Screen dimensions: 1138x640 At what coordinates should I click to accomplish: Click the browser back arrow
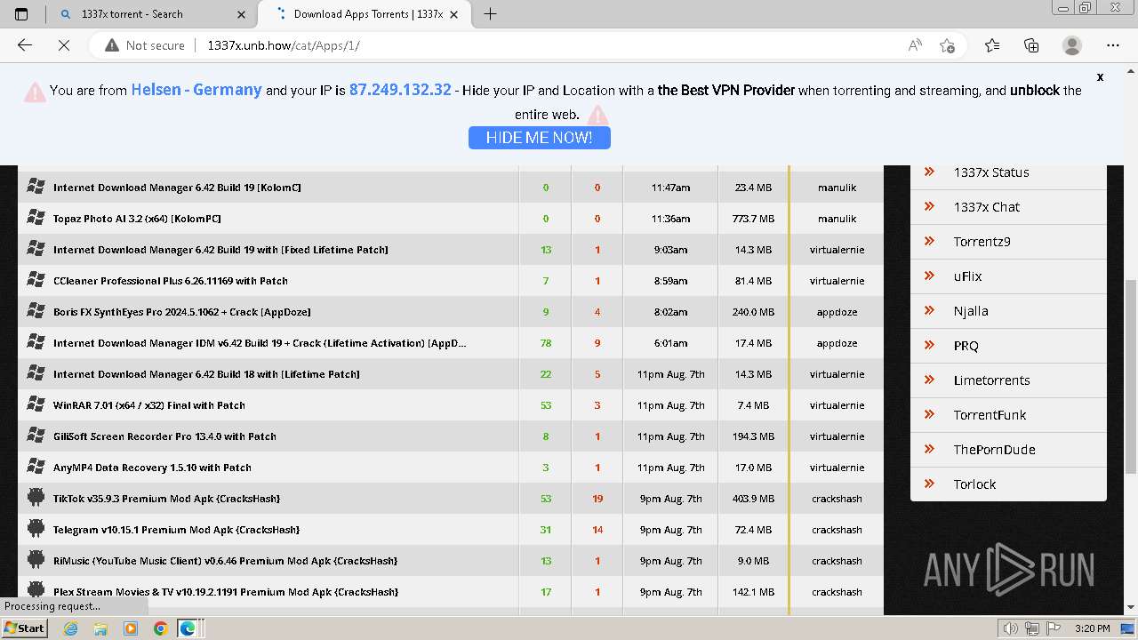[x=25, y=45]
